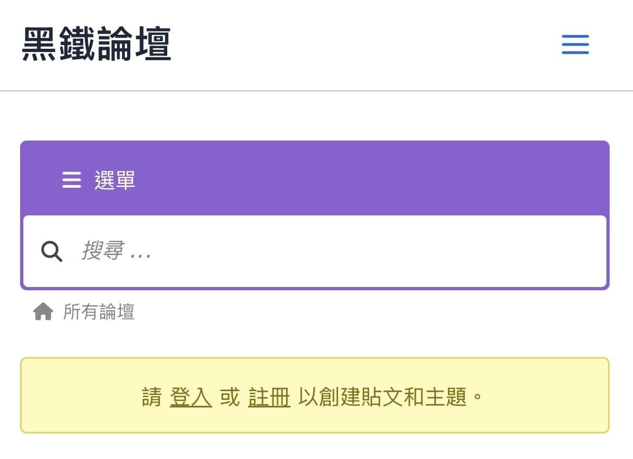633x459 pixels.
Task: Click the word 或 between login and register
Action: [x=230, y=397]
